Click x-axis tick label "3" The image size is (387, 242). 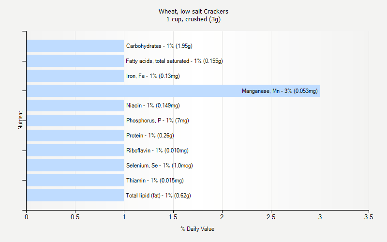pos(320,217)
